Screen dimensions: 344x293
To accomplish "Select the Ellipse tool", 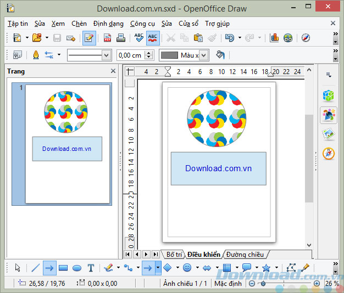I will [77, 268].
